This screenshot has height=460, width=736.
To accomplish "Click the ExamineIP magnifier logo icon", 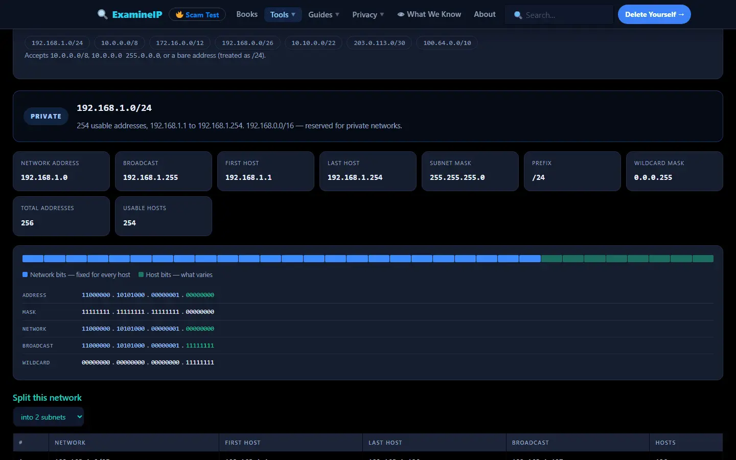I will 102,14.
